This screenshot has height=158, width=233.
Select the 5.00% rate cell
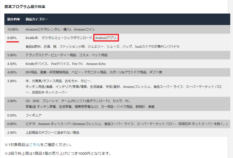pyautogui.click(x=12, y=55)
